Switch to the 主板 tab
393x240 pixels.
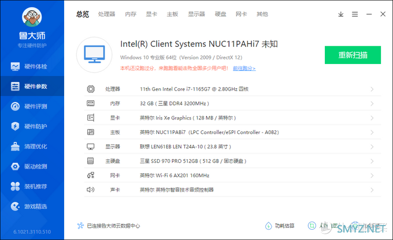172,14
